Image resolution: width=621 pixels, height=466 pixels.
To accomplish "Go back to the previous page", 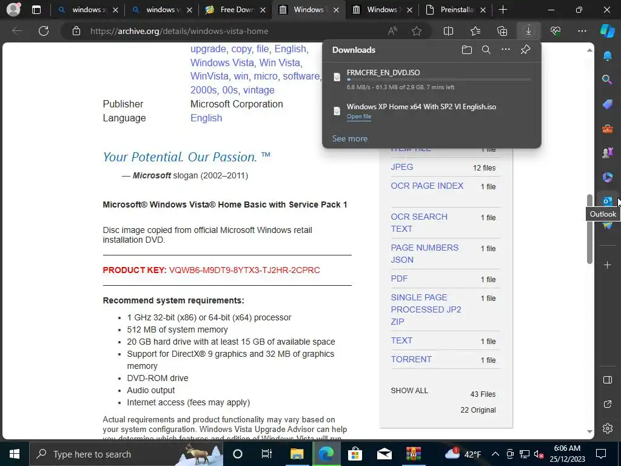I will (x=16, y=31).
